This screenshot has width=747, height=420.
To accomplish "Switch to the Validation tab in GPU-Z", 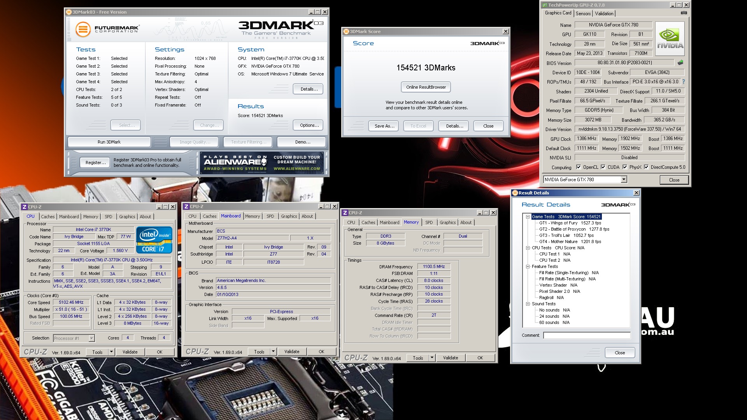I will tap(604, 14).
